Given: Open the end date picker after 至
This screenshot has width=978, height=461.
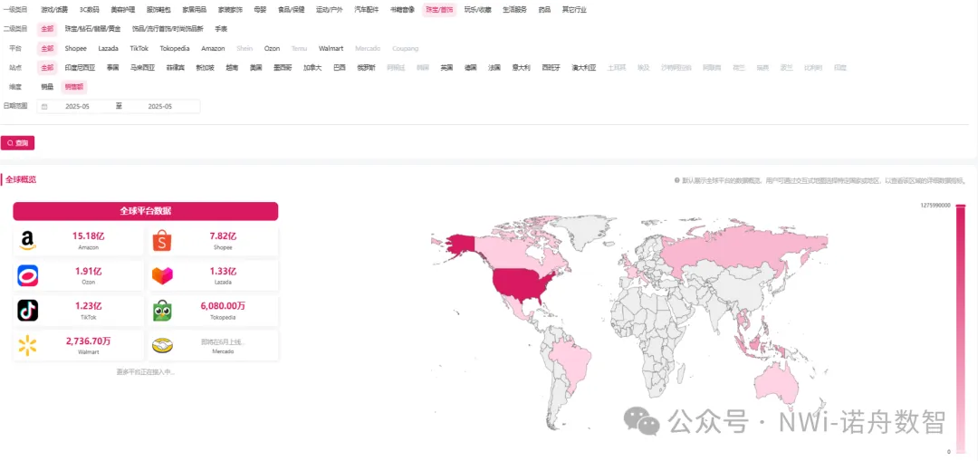Looking at the screenshot, I should (x=159, y=106).
